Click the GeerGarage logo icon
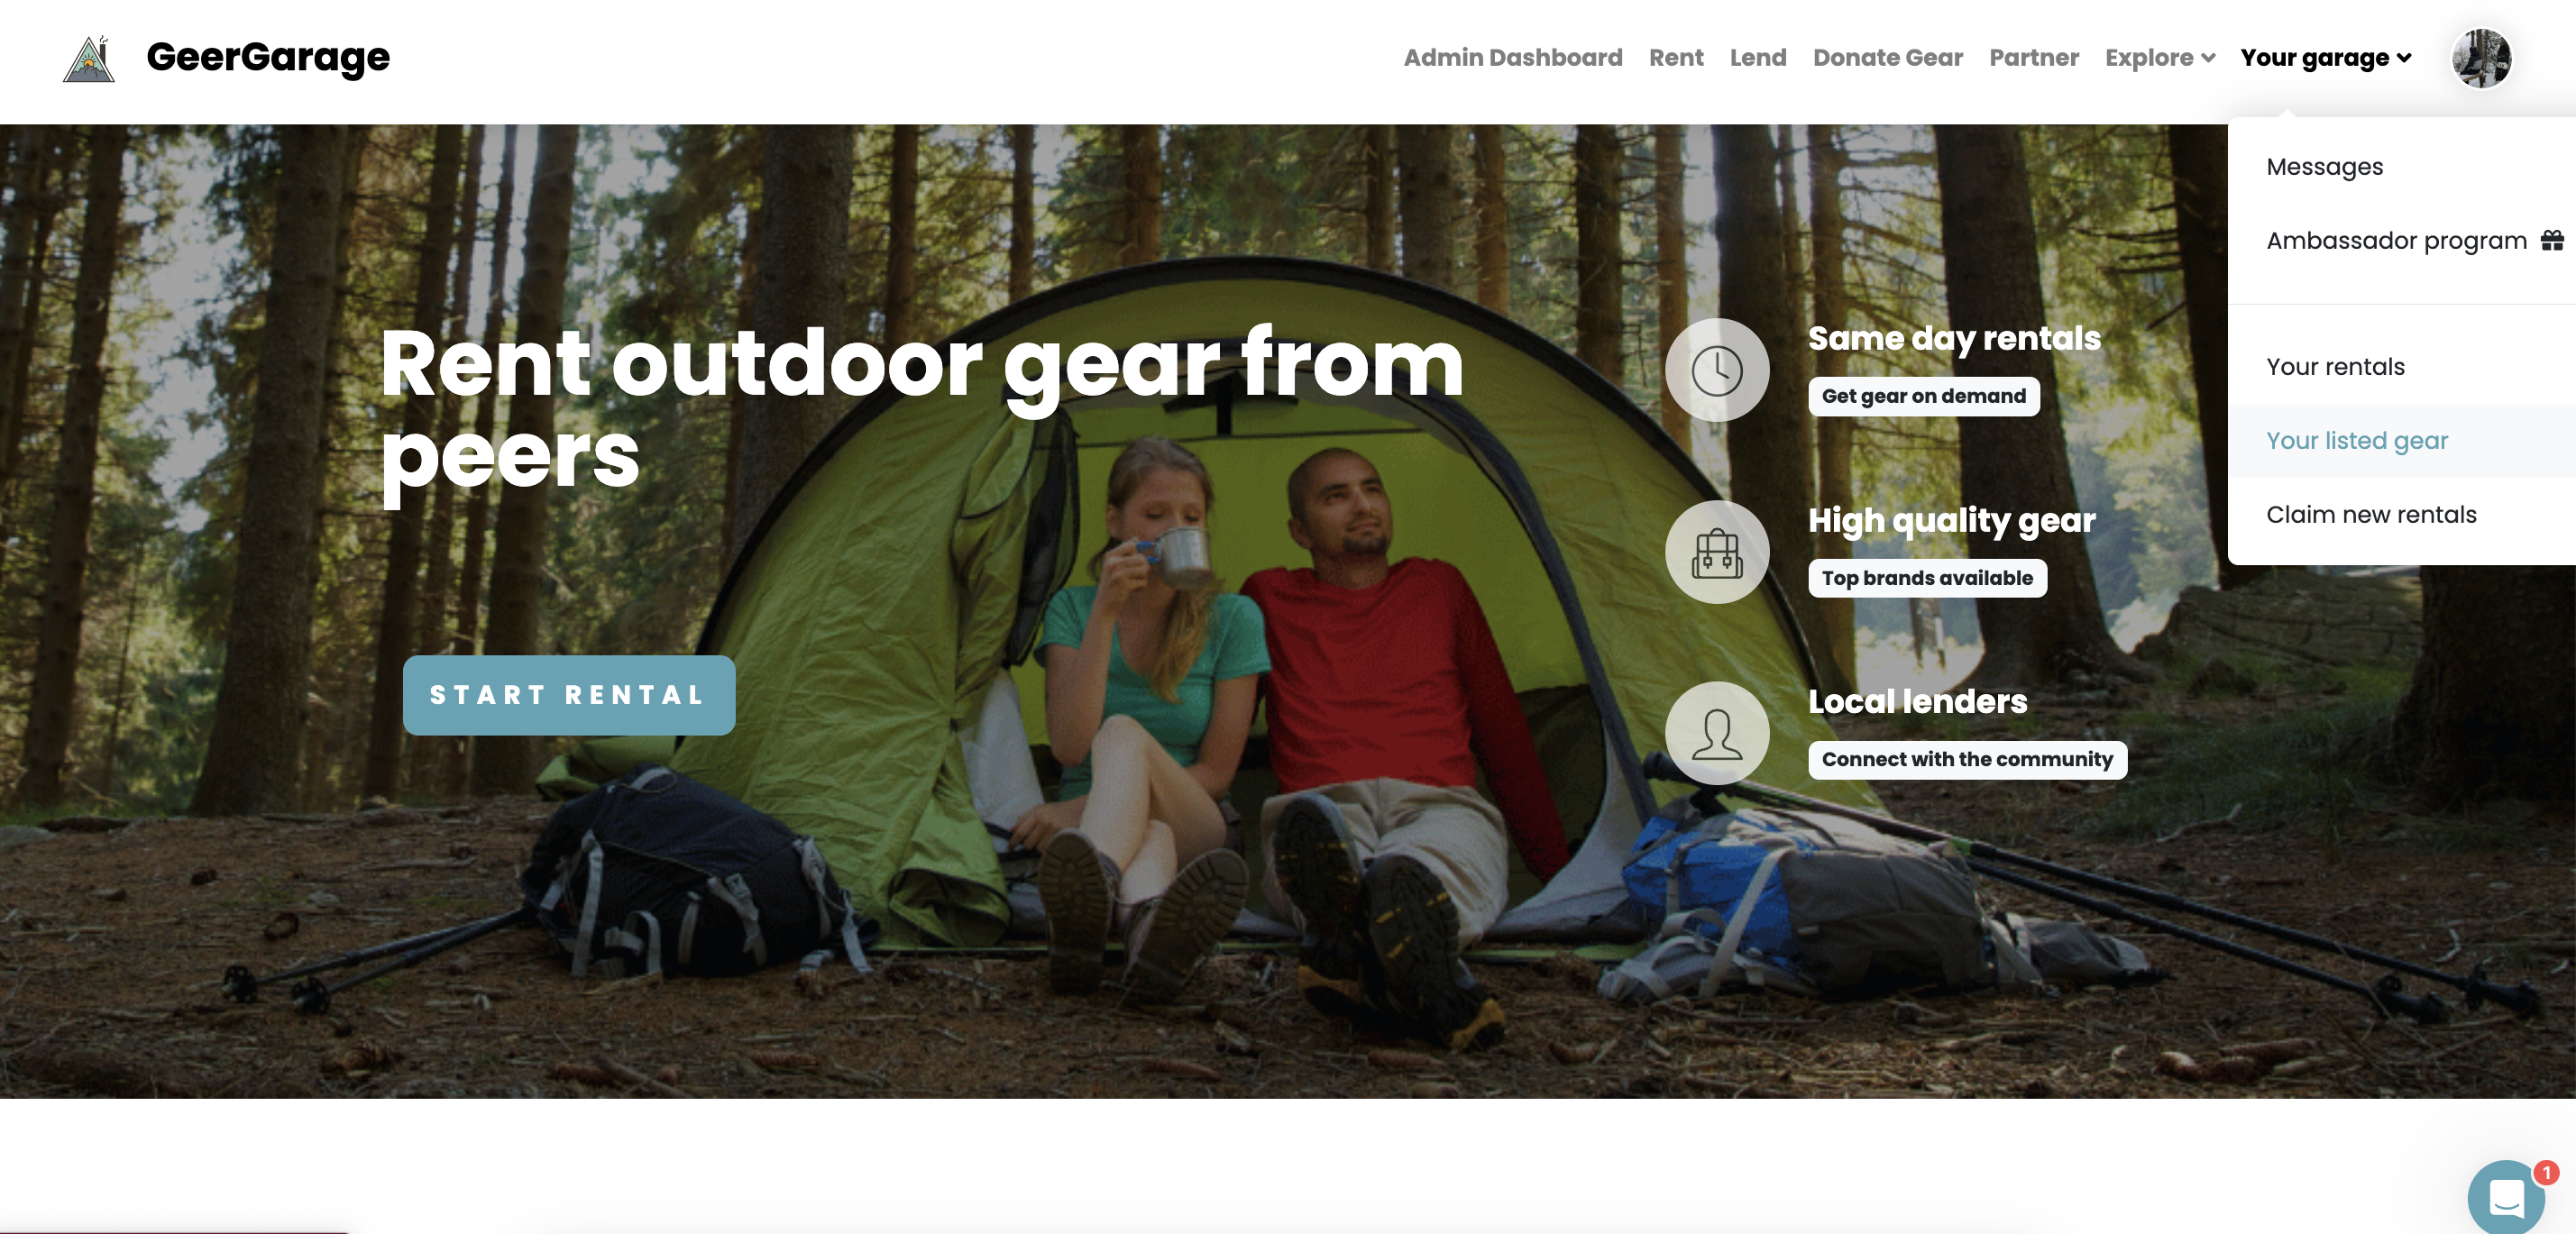 click(86, 58)
